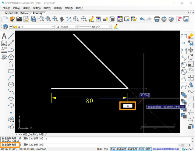Export to PDF icon
Screen dimensions: 195x151
[x=179, y=19]
